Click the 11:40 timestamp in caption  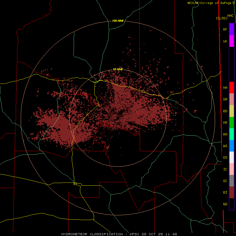(x=171, y=234)
